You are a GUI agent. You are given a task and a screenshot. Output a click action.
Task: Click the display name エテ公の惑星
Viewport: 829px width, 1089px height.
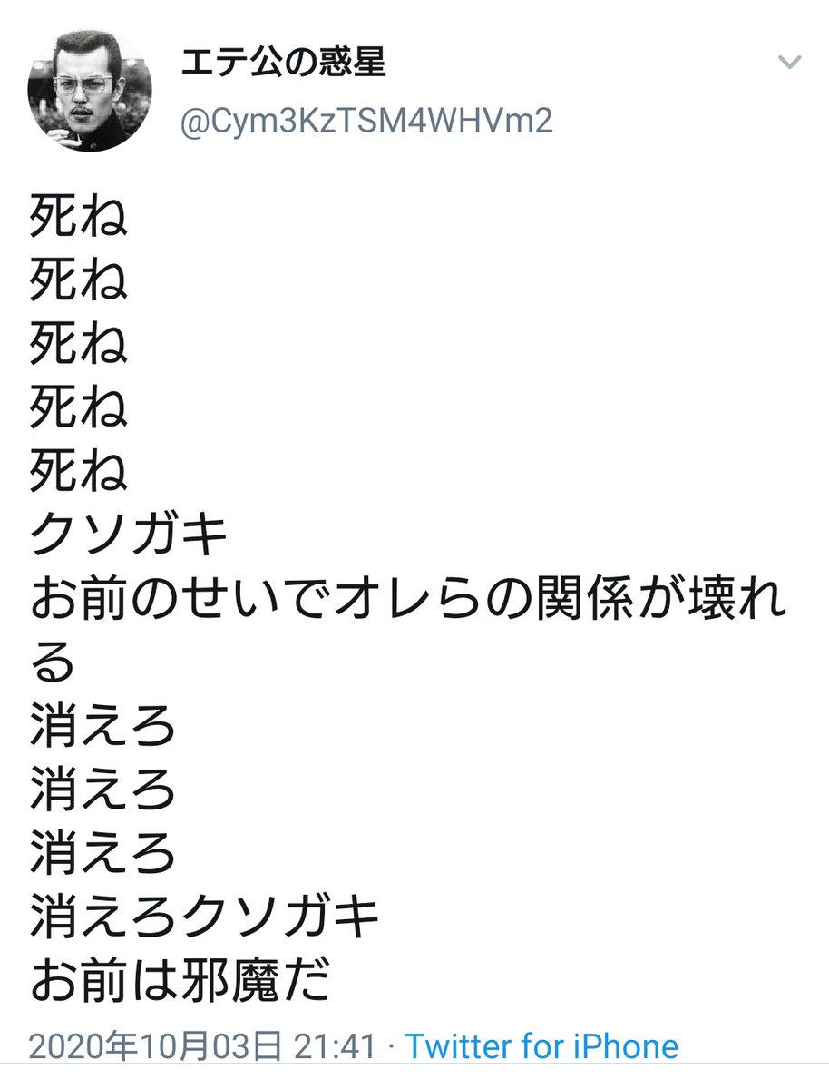tap(284, 64)
